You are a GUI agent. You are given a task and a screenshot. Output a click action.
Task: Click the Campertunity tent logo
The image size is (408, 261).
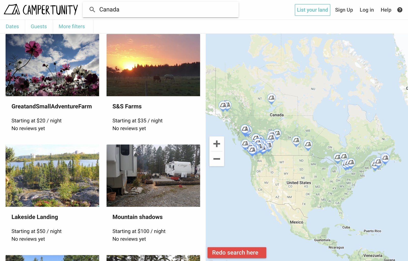pyautogui.click(x=12, y=10)
